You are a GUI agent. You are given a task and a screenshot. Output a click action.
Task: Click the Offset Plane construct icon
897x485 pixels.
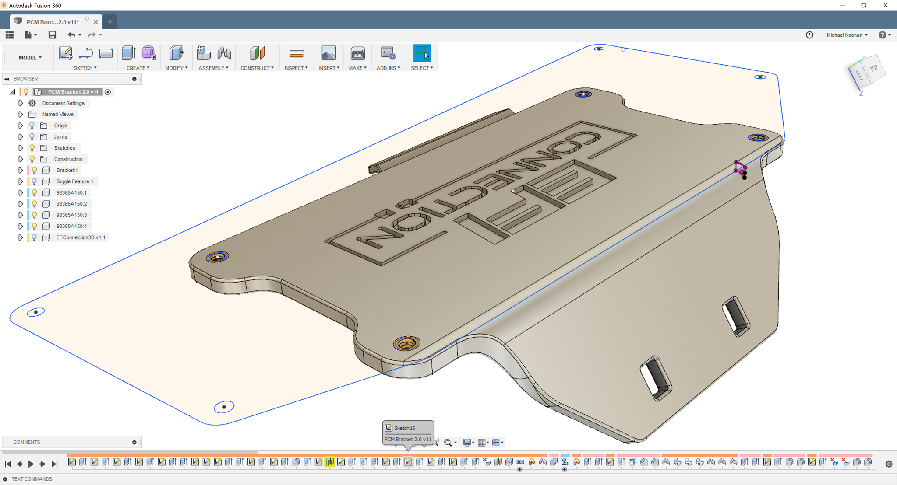tap(258, 53)
